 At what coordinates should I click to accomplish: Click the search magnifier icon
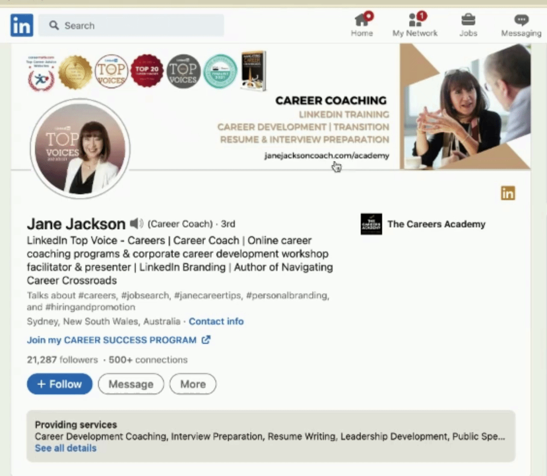54,25
